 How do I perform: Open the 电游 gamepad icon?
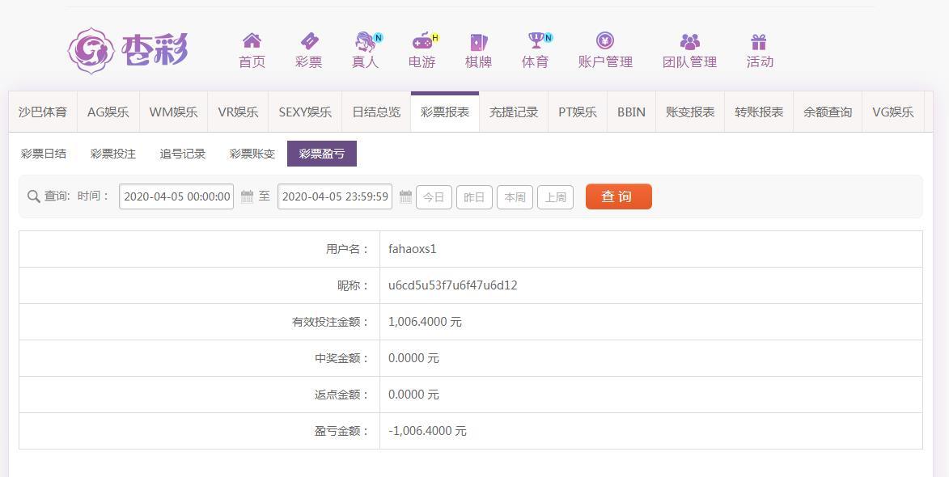tap(422, 41)
